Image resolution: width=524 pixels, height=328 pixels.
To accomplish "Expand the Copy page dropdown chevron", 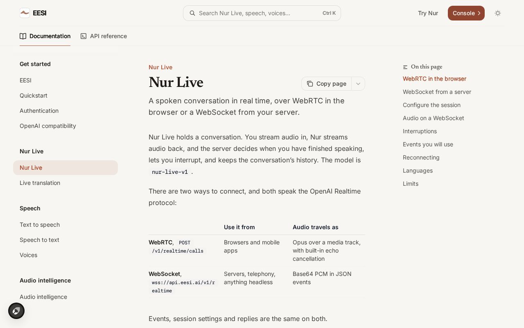I will (x=358, y=84).
